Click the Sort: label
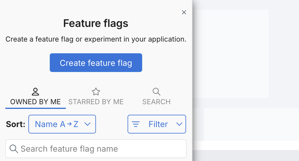 pyautogui.click(x=16, y=124)
